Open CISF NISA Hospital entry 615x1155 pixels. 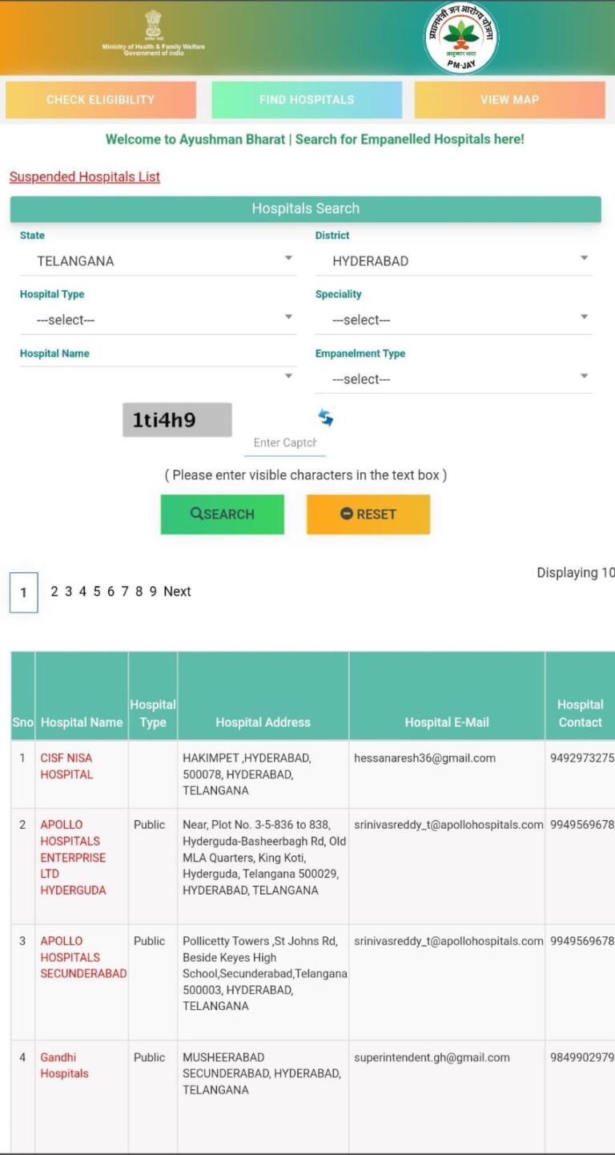(66, 766)
